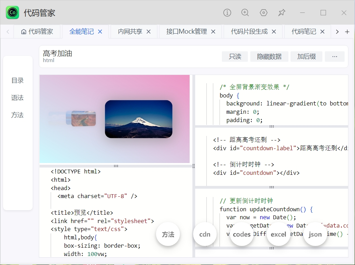355x265 pixels.
Task: Click the Mount Fuji image card in preview
Action: [139, 119]
